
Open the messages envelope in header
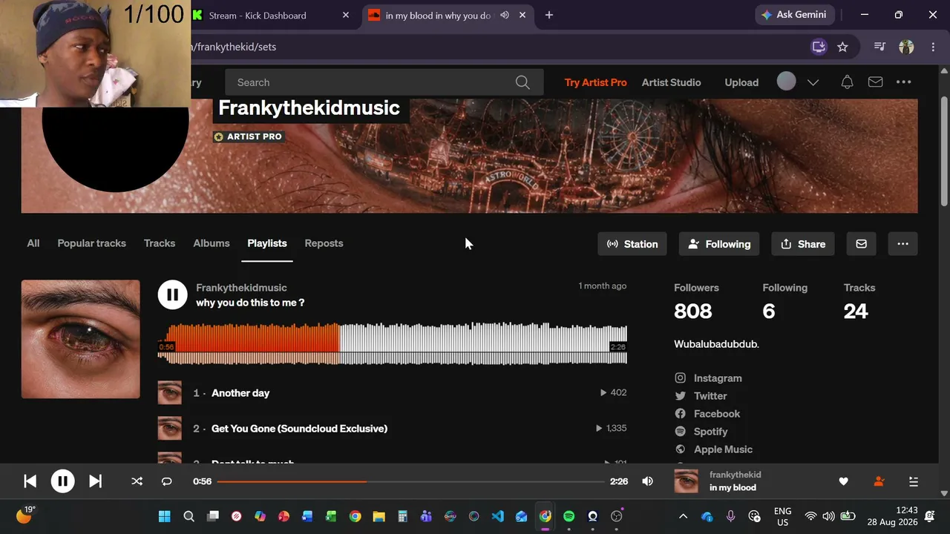875,82
